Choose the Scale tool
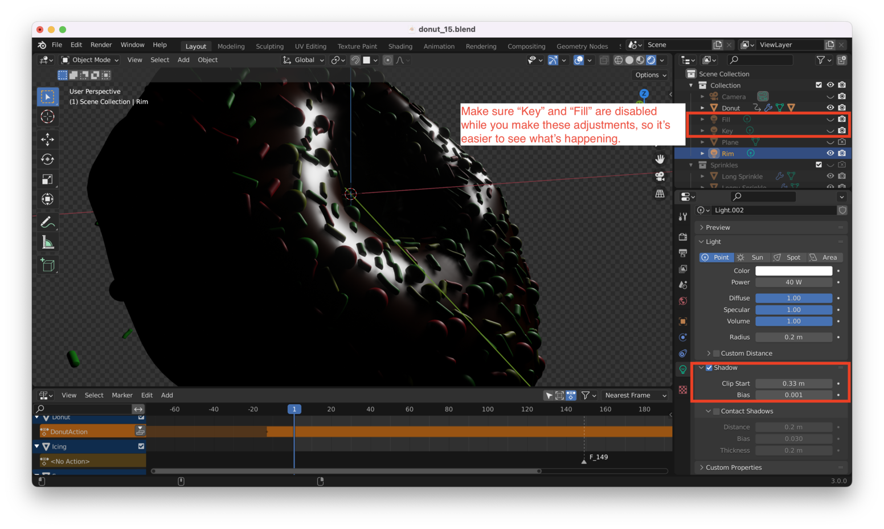884x529 pixels. 48,179
